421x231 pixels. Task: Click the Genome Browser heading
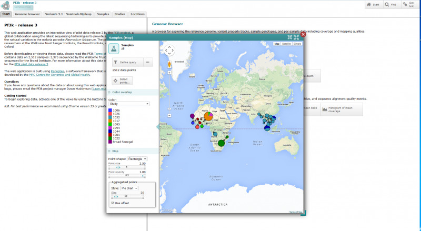click(167, 24)
